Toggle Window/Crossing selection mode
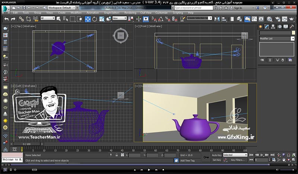298x174 pixels. [x=79, y=19]
